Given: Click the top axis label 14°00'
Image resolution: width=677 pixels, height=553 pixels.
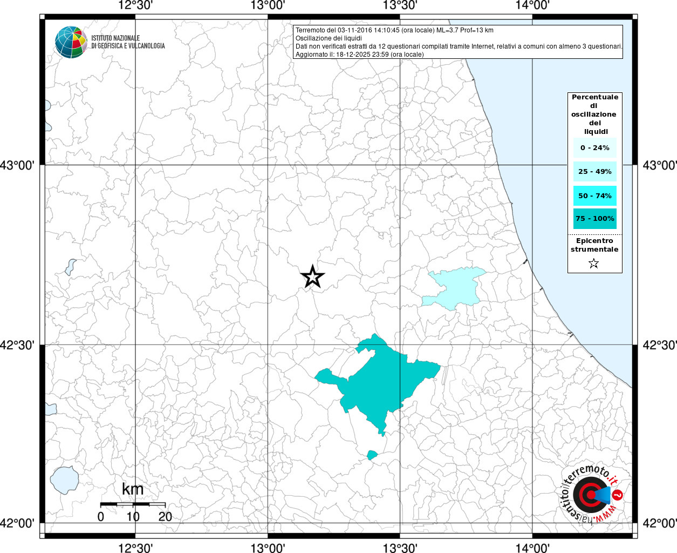Looking at the screenshot, I should (532, 5).
